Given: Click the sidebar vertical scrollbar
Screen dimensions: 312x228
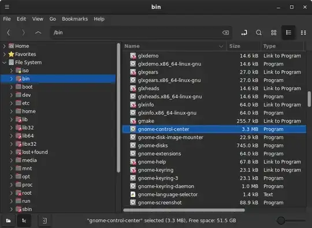Looking at the screenshot, I should tap(118, 108).
